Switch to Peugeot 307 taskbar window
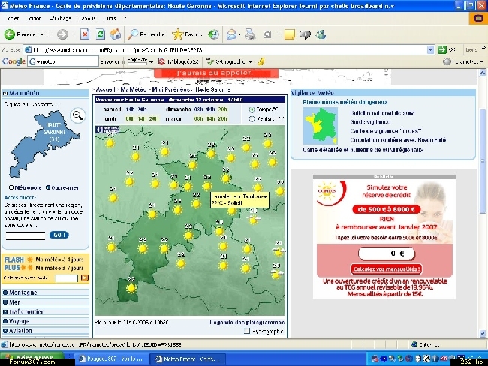The height and width of the screenshot is (366, 488). [111, 358]
